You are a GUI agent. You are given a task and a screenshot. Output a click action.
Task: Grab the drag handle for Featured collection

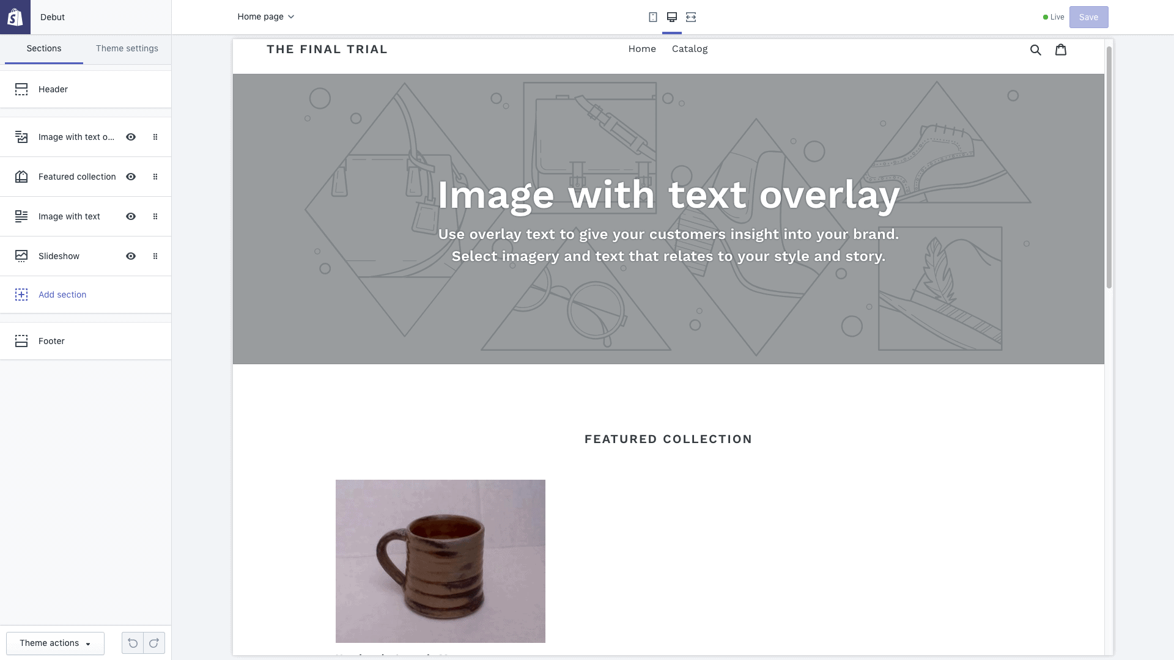pyautogui.click(x=155, y=177)
